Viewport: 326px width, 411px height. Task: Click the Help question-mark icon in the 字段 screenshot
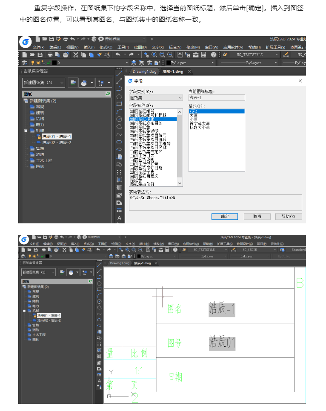pos(214,54)
